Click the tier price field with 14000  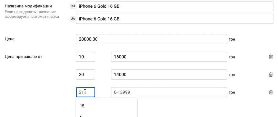click(x=169, y=74)
